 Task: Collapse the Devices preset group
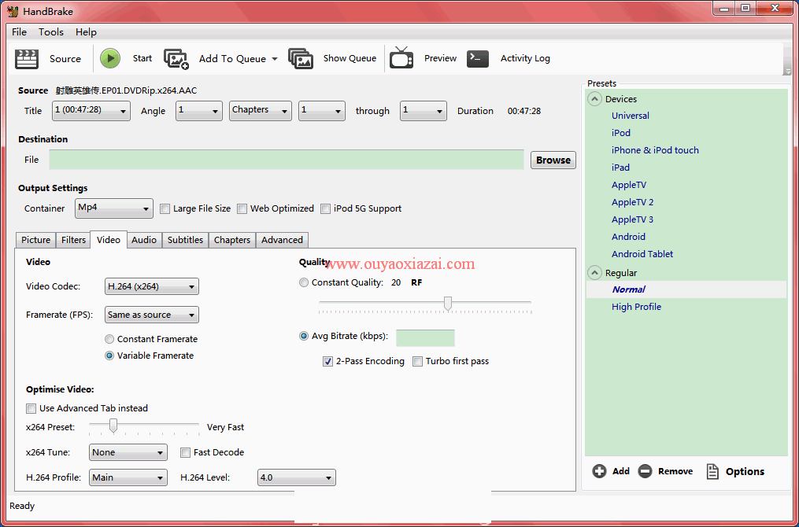coord(594,99)
